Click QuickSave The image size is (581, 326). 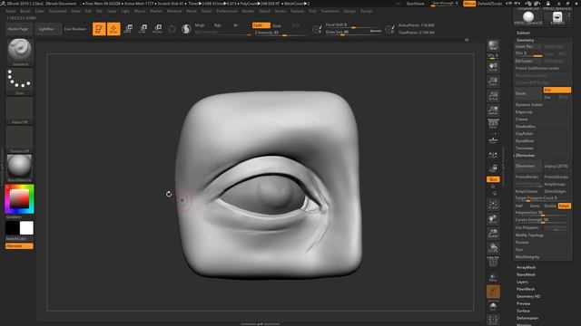pyautogui.click(x=416, y=4)
